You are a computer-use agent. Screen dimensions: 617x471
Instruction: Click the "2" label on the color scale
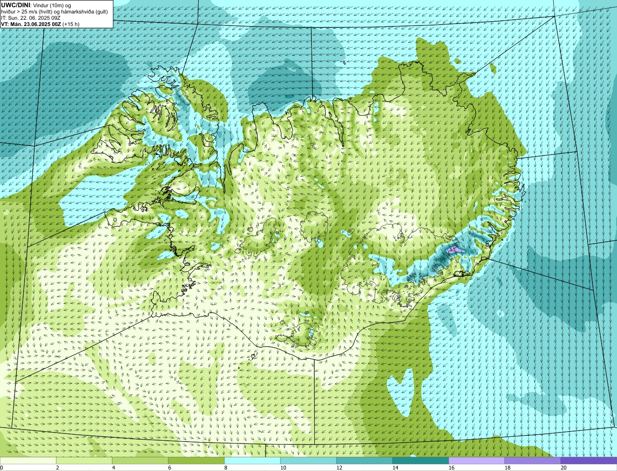pos(57,468)
